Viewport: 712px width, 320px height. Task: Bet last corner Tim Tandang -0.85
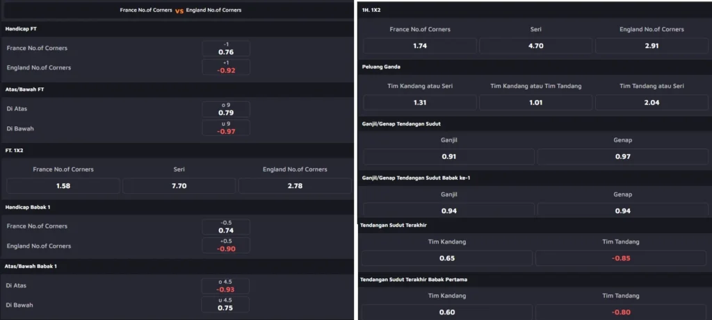621,258
